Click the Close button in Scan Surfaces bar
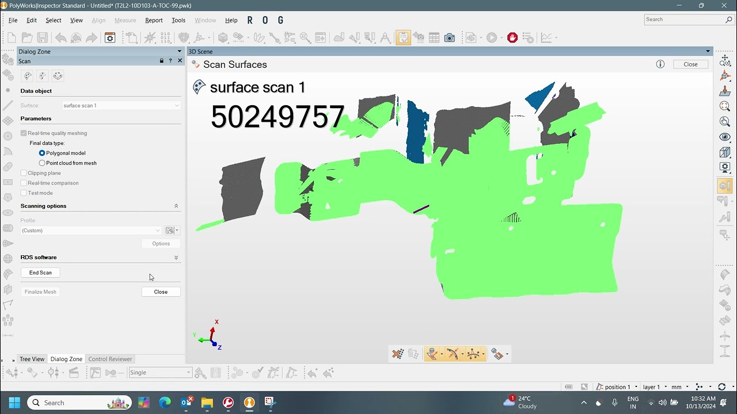737x414 pixels. point(690,64)
